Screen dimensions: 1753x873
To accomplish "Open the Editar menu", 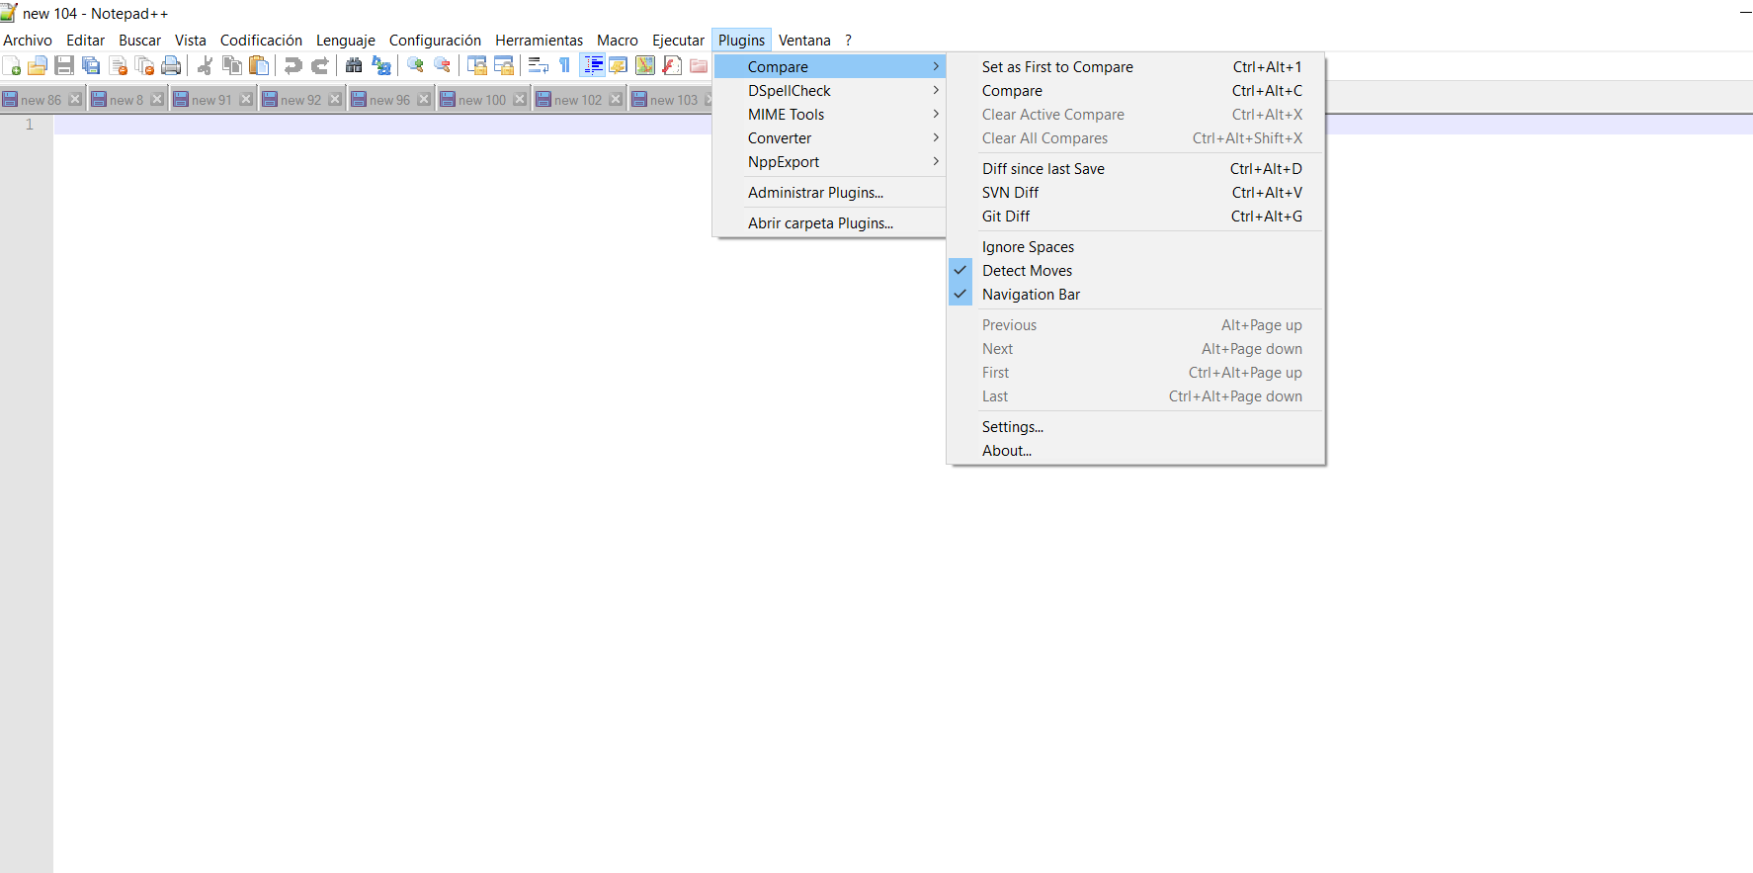I will click(85, 41).
